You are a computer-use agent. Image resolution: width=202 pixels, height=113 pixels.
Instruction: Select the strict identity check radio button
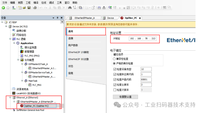[x=114, y=63]
